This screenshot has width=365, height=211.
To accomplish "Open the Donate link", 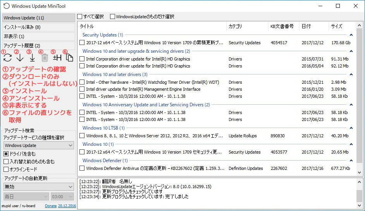I will coord(51,206).
